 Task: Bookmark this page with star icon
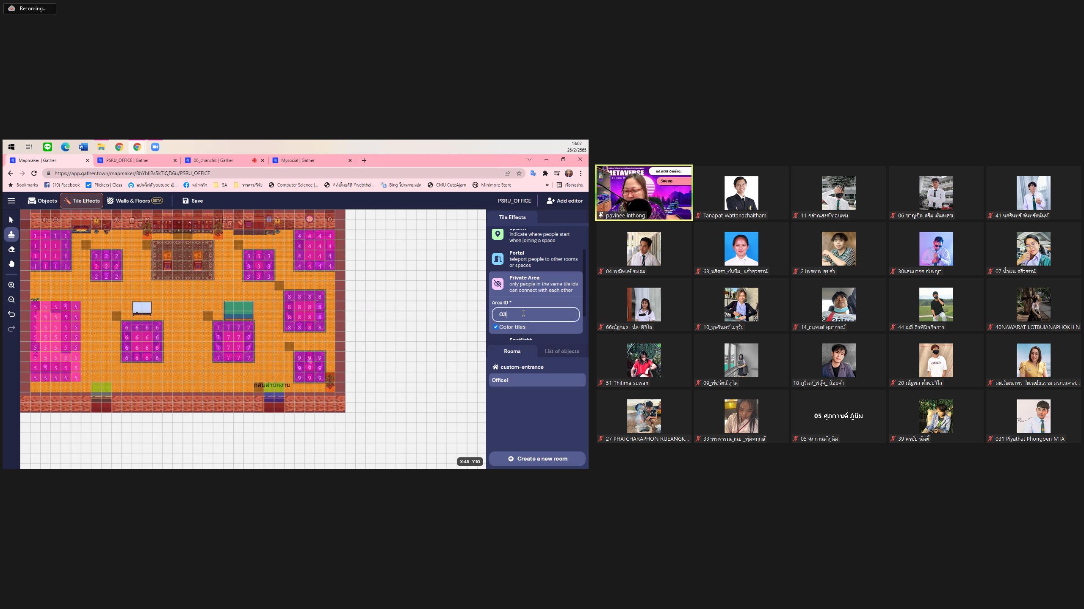coord(519,173)
